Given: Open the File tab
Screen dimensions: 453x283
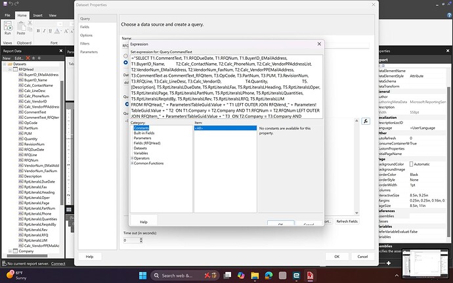Looking at the screenshot, I should coord(7,15).
